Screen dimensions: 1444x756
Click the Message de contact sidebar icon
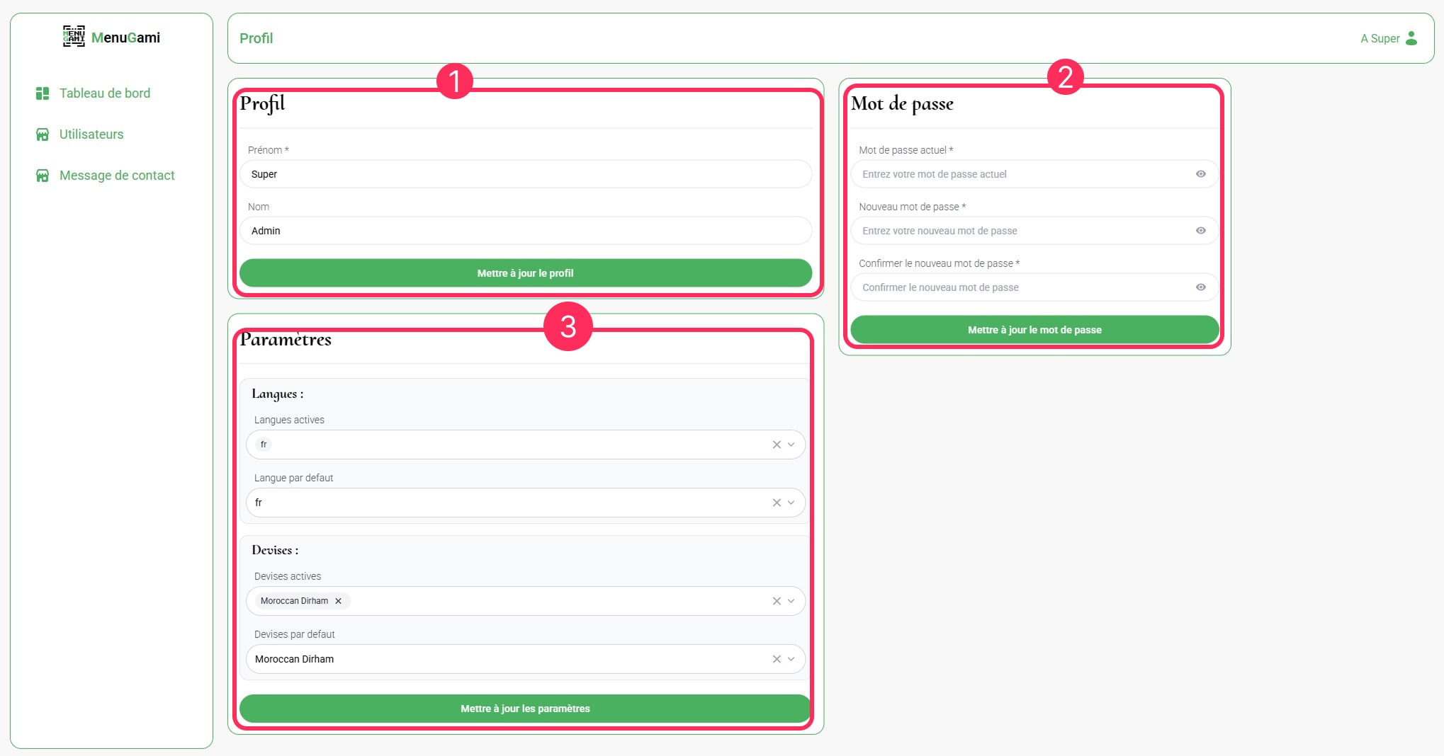pyautogui.click(x=42, y=175)
